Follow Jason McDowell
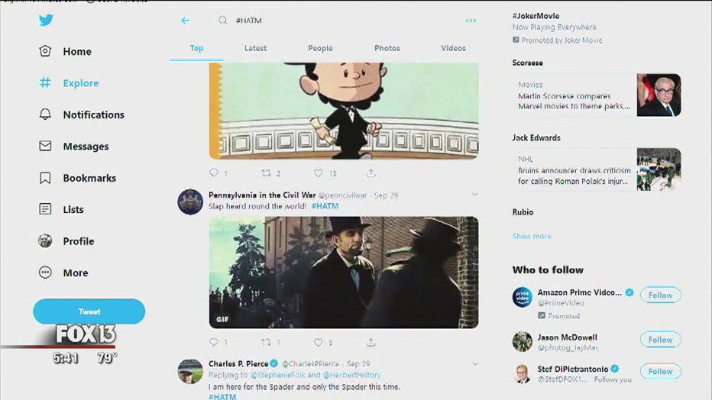 pos(660,340)
